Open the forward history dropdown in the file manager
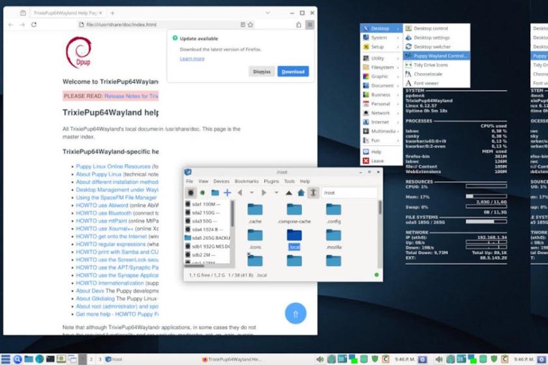548x365 pixels. pyautogui.click(x=276, y=192)
